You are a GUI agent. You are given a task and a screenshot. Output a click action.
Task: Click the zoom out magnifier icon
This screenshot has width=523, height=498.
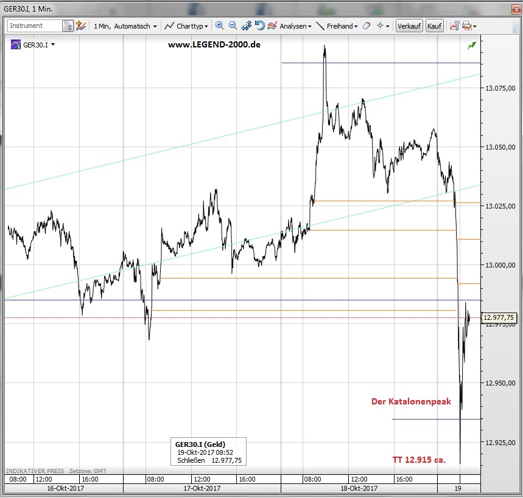233,26
